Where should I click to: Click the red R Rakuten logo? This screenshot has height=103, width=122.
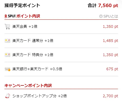pyautogui.click(x=6, y=16)
